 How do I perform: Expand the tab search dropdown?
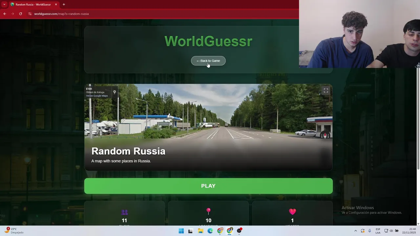pos(4,5)
